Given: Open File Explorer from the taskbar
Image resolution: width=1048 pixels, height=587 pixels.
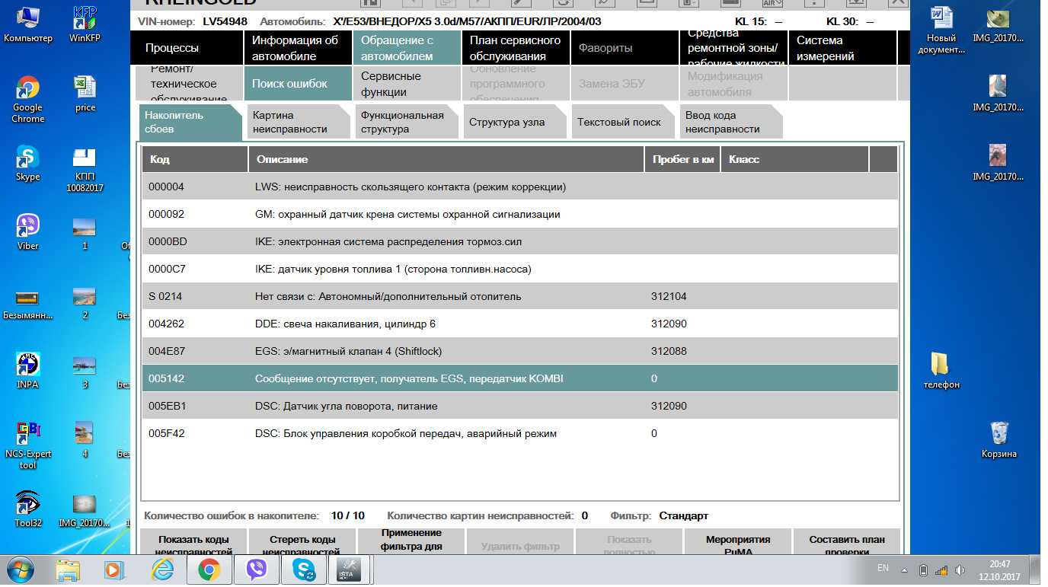Looking at the screenshot, I should 68,569.
